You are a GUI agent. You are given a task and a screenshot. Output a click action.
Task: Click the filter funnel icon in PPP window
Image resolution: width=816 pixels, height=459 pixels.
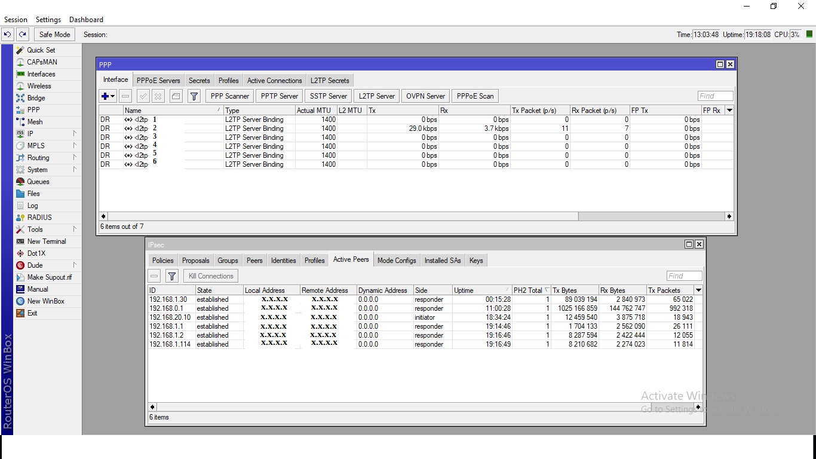click(x=194, y=96)
